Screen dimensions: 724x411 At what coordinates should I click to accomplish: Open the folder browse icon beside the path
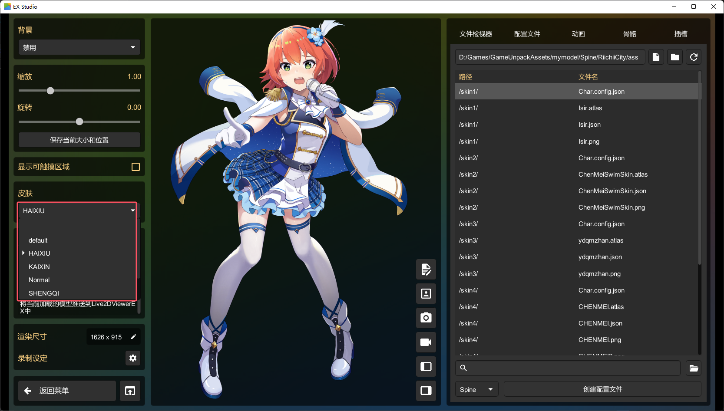pyautogui.click(x=675, y=57)
